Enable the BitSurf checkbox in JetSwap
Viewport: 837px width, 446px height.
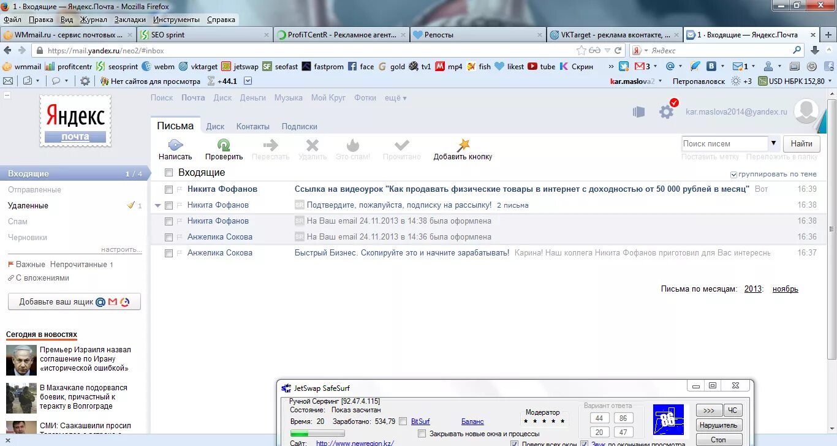point(403,421)
